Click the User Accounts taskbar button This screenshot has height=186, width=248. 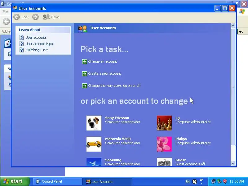coord(107,182)
